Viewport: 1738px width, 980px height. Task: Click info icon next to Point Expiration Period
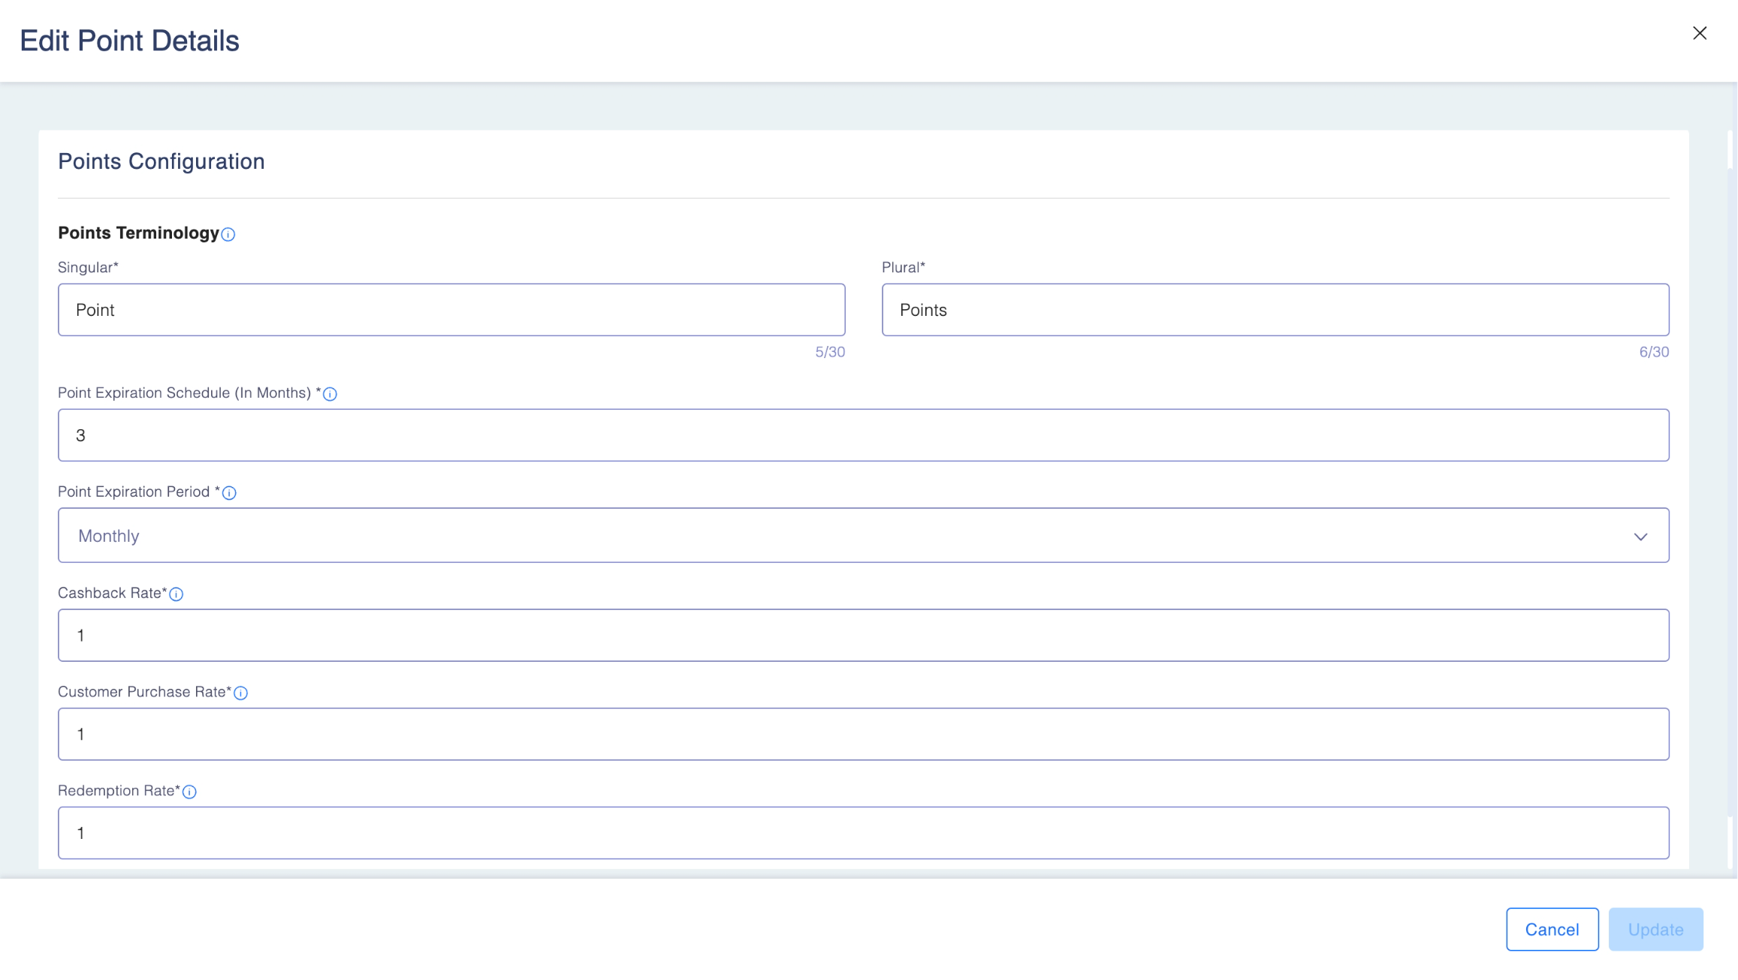click(x=229, y=493)
